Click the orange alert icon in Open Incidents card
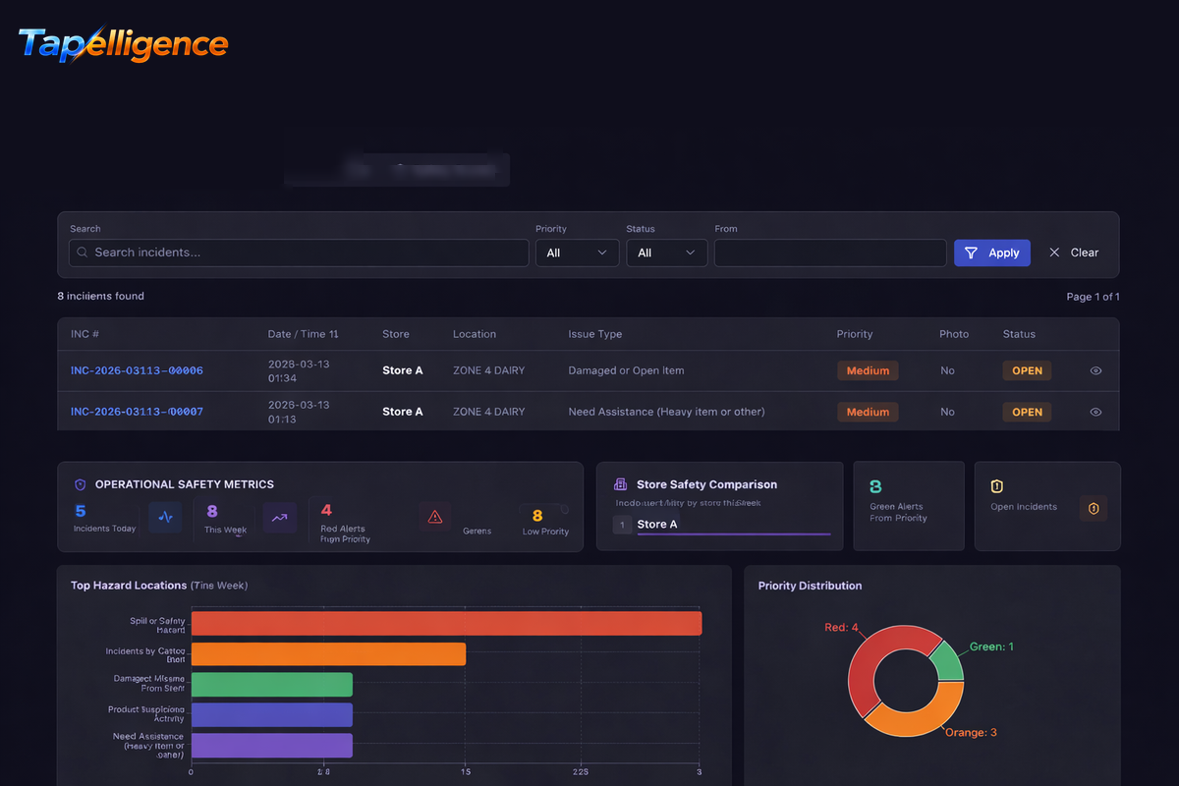 1094,508
